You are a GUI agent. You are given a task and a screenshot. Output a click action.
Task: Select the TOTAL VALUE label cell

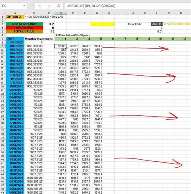click(x=25, y=31)
